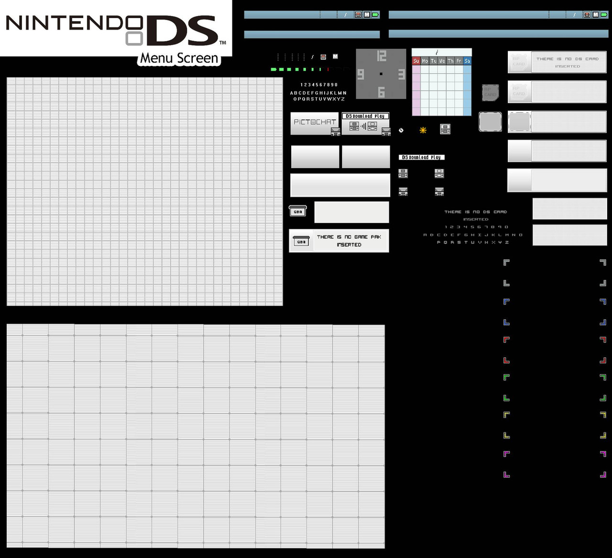The height and width of the screenshot is (558, 612).
Task: Click the 'Th' calendar header
Action: [x=450, y=61]
